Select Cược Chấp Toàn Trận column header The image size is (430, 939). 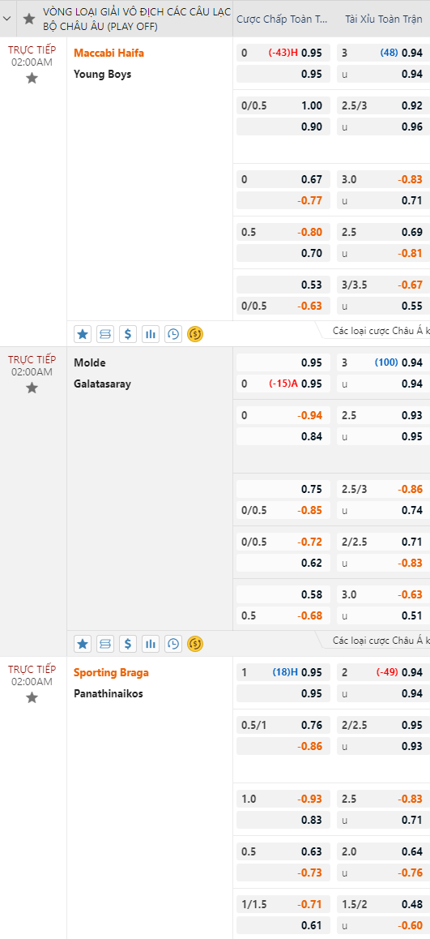283,19
